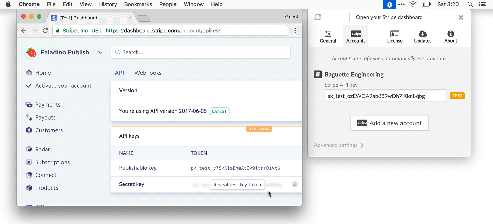Open the Wi-Fi status menu
This screenshot has height=224, width=493.
coord(413,4)
